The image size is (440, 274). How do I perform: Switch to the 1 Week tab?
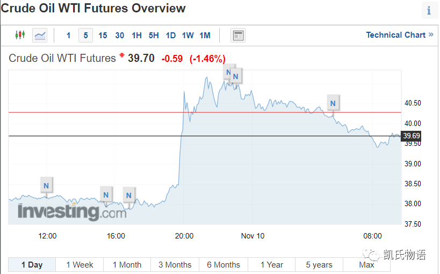click(x=80, y=265)
